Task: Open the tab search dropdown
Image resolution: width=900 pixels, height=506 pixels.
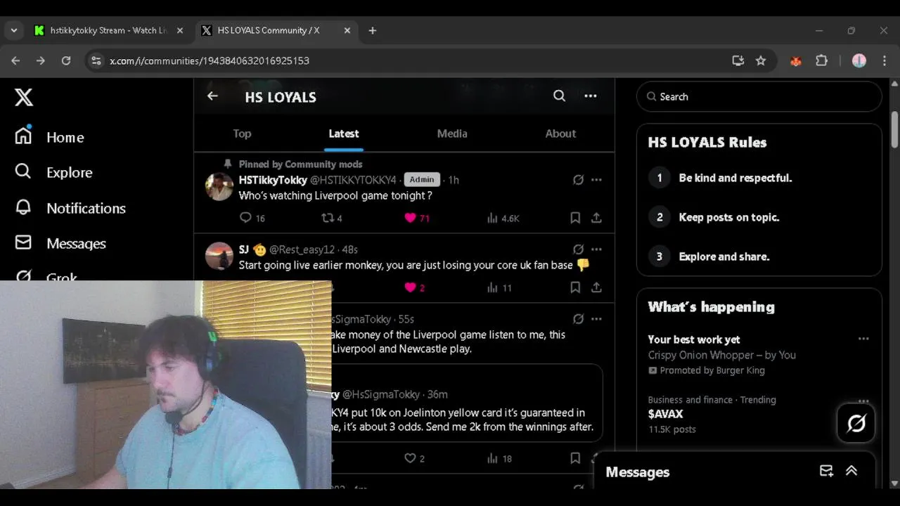Action: click(13, 30)
